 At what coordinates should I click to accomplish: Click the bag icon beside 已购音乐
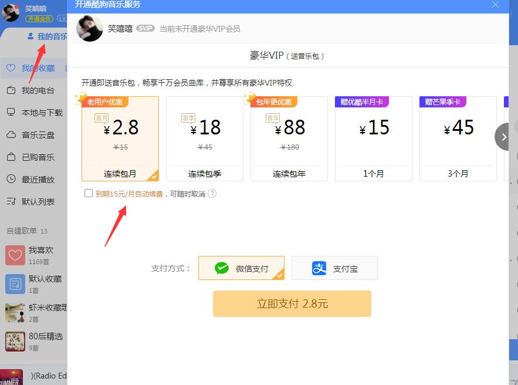(x=11, y=157)
